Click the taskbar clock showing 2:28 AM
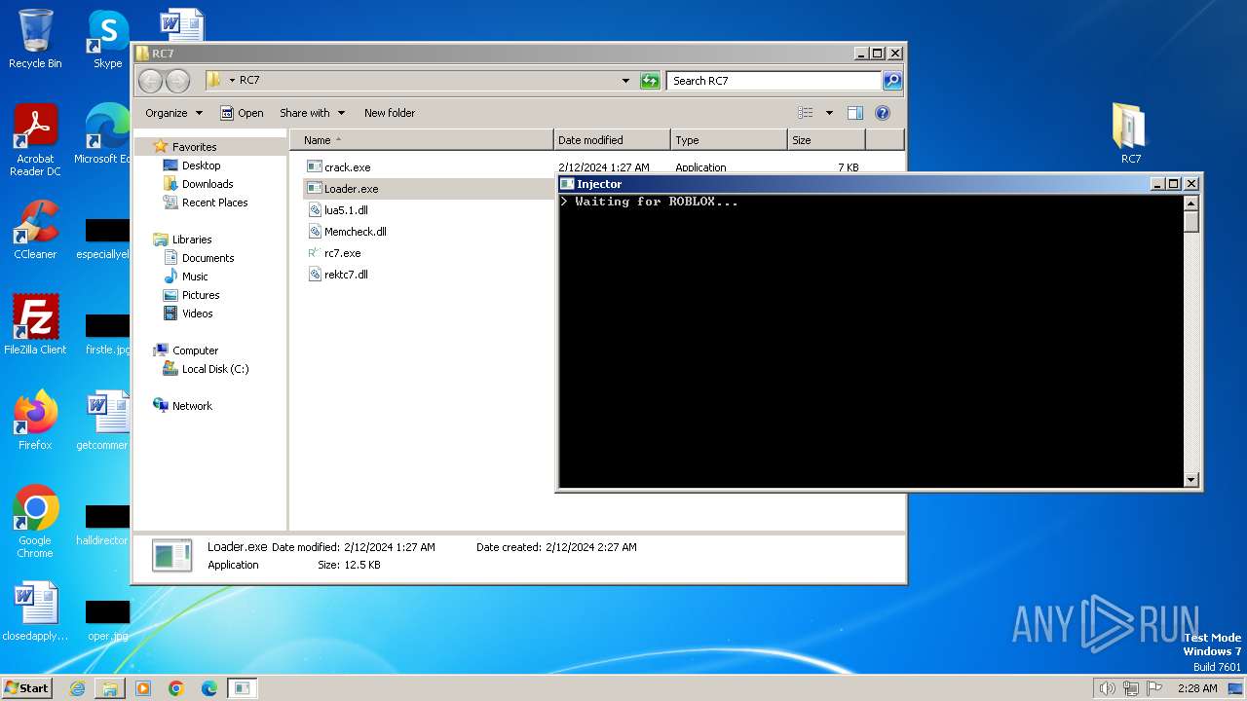The width and height of the screenshot is (1247, 701). point(1196,688)
